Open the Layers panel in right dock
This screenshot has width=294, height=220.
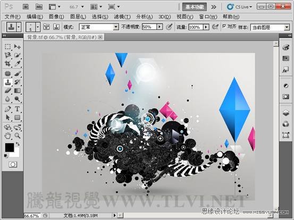click(285, 113)
